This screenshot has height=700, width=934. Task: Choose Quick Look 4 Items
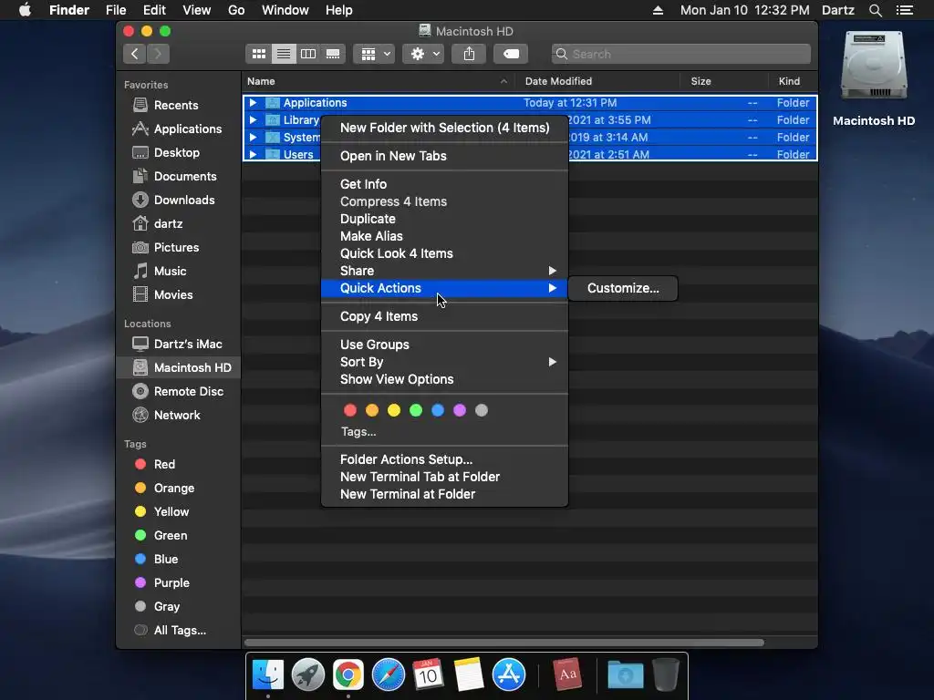(444, 253)
